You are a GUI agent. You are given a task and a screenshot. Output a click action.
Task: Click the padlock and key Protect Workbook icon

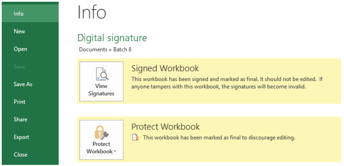point(101,132)
